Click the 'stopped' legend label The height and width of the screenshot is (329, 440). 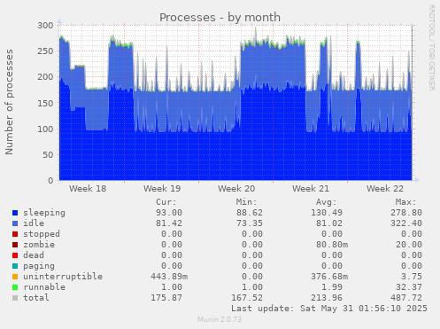point(42,234)
